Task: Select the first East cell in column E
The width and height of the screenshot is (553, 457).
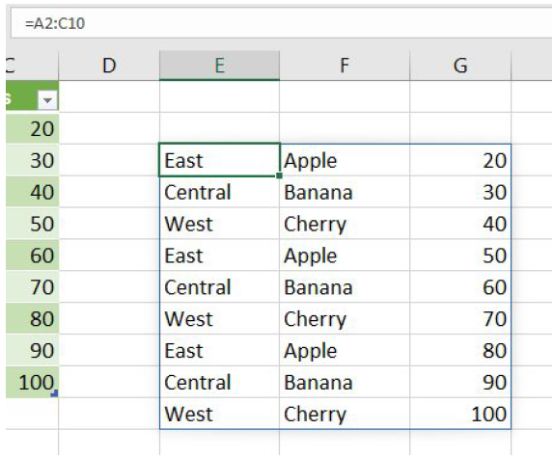Action: click(x=219, y=160)
